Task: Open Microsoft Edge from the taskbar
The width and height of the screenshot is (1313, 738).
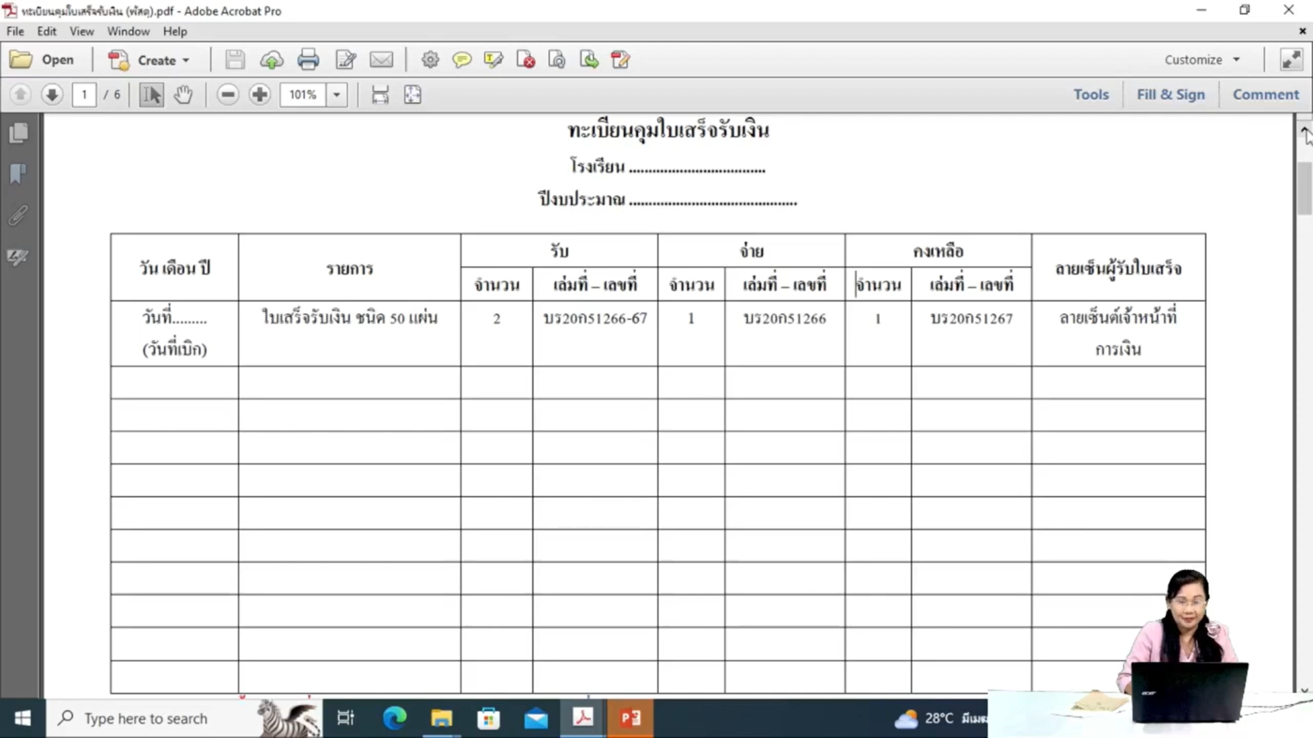Action: tap(395, 718)
